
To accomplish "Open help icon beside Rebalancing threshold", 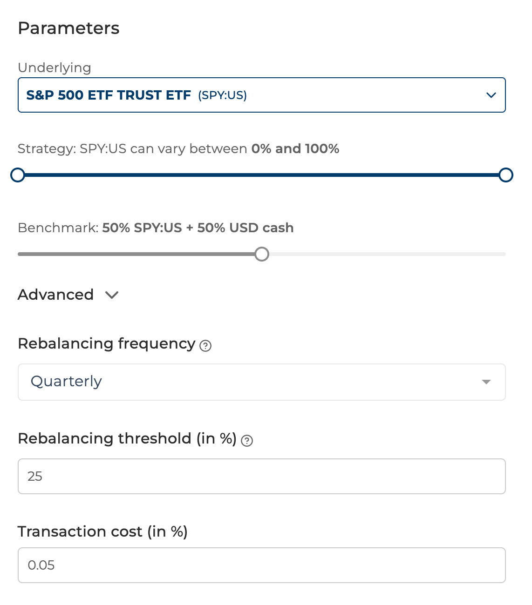I will coord(247,441).
